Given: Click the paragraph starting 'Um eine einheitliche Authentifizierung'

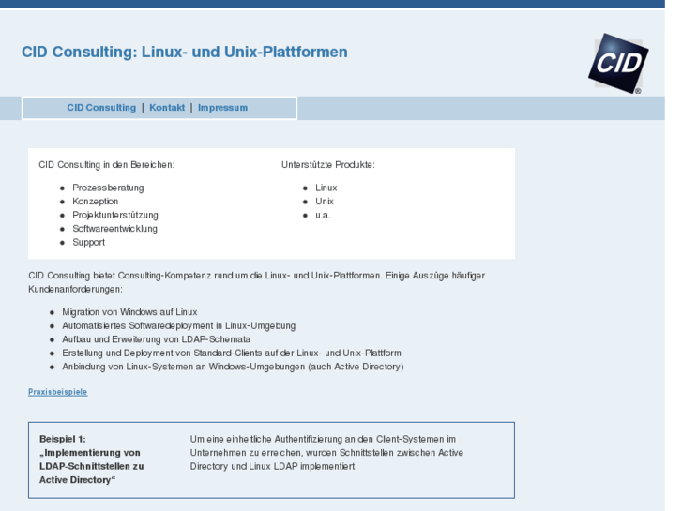Looking at the screenshot, I should pyautogui.click(x=326, y=453).
